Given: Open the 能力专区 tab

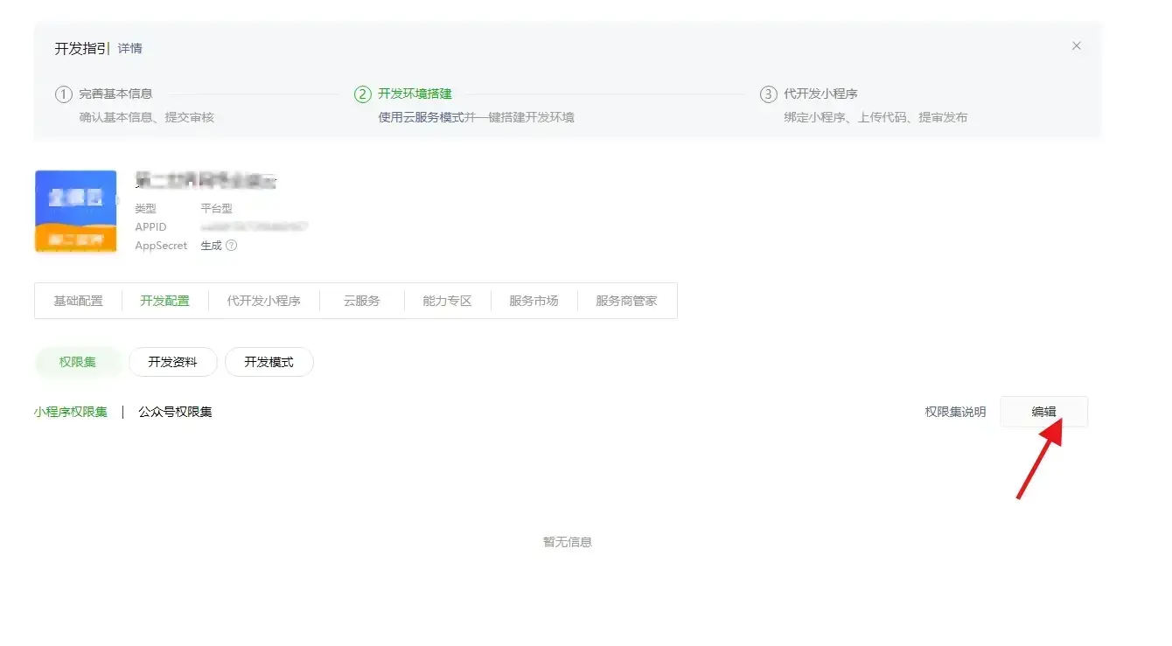Looking at the screenshot, I should click(447, 301).
